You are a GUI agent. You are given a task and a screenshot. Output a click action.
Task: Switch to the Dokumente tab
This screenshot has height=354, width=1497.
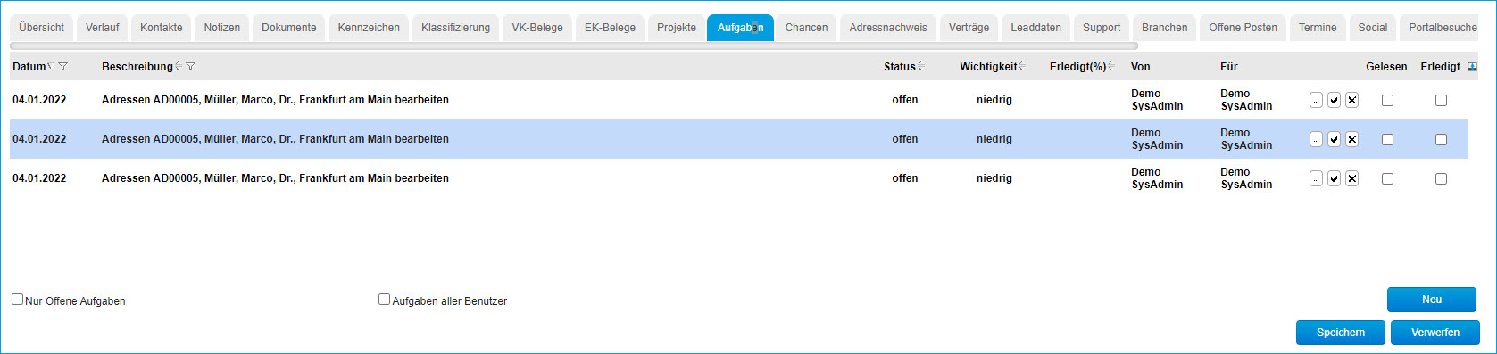[288, 28]
